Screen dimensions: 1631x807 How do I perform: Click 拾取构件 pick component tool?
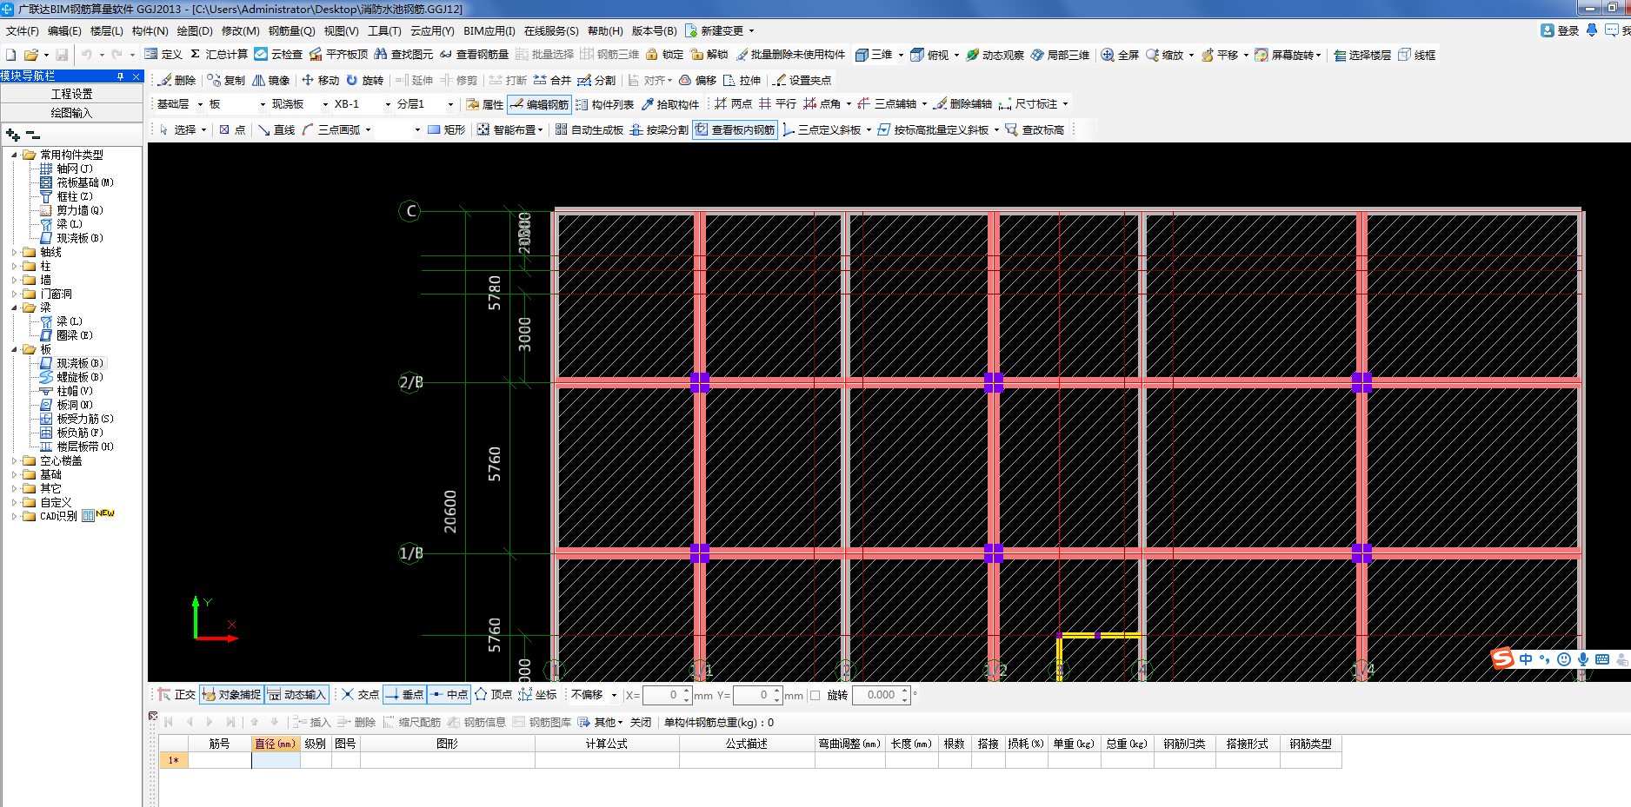[670, 104]
